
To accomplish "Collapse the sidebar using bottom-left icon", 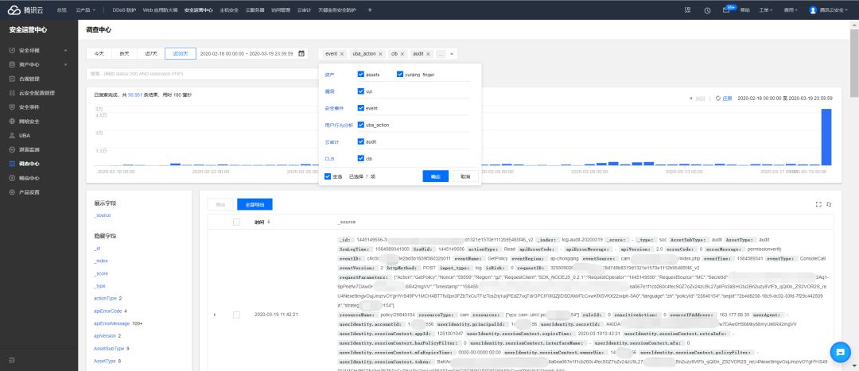I will pos(12,360).
